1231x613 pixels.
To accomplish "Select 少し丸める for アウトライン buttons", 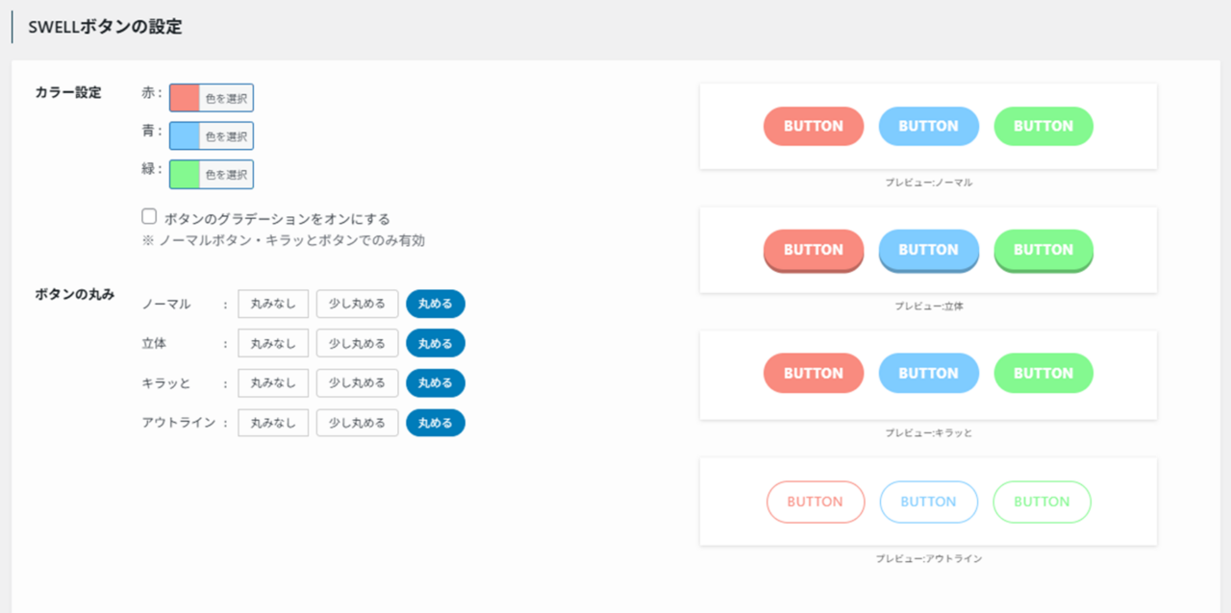I will 357,422.
